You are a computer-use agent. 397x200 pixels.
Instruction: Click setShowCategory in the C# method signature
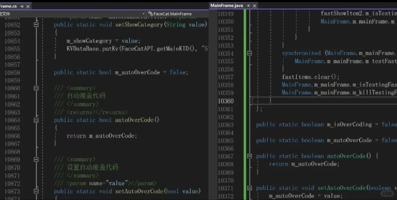click(x=139, y=25)
